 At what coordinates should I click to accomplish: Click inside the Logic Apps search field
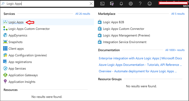click(50, 4)
